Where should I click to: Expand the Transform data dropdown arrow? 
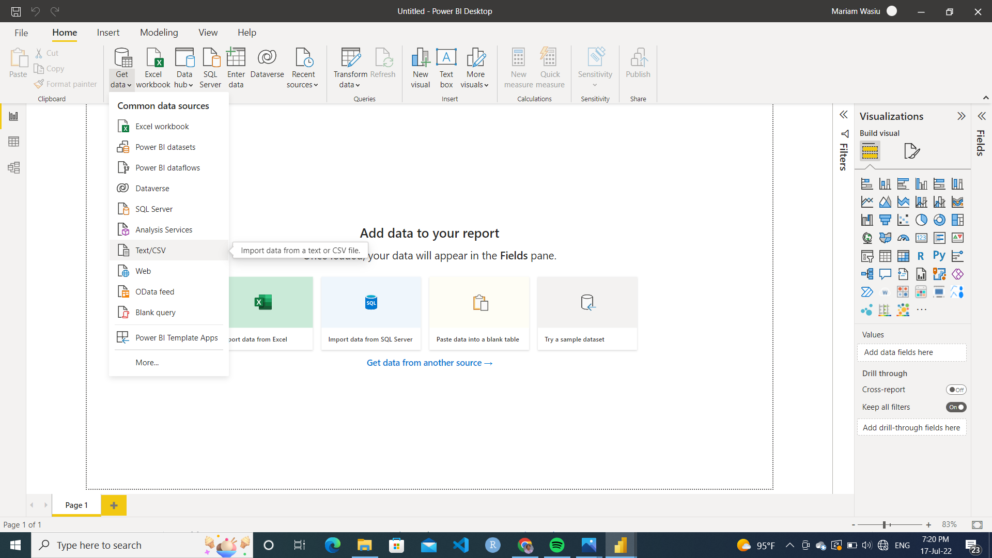[358, 85]
